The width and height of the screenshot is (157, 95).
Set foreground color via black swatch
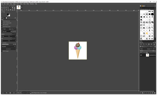[8, 14]
